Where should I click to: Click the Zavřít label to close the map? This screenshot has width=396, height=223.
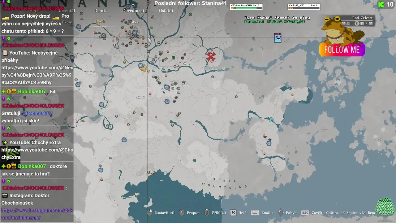tap(317, 213)
